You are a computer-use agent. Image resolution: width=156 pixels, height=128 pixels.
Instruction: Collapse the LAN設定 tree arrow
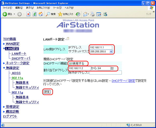pos(4,48)
